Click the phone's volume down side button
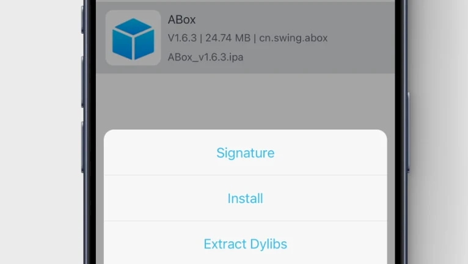 [x=82, y=147]
